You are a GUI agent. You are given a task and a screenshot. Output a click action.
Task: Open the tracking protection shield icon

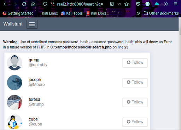point(45,4)
